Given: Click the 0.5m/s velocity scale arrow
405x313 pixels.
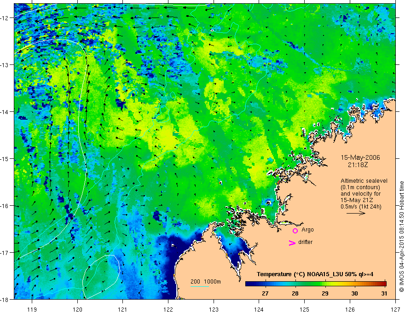Looking at the screenshot, I should pos(356,213).
